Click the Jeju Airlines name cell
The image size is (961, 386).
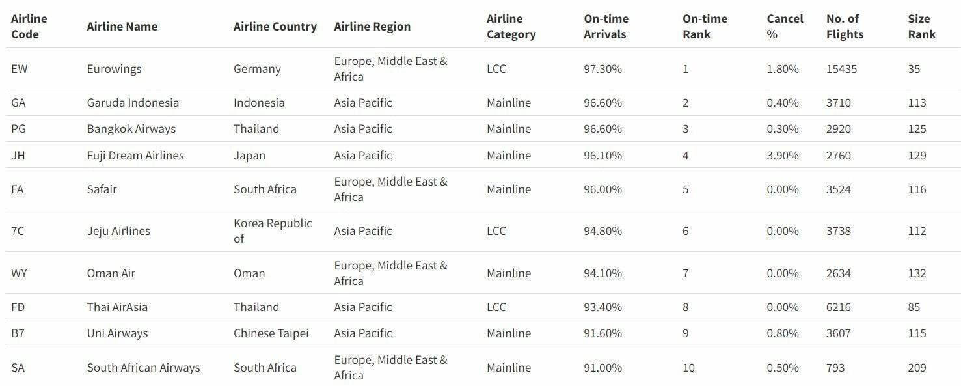pyautogui.click(x=118, y=231)
